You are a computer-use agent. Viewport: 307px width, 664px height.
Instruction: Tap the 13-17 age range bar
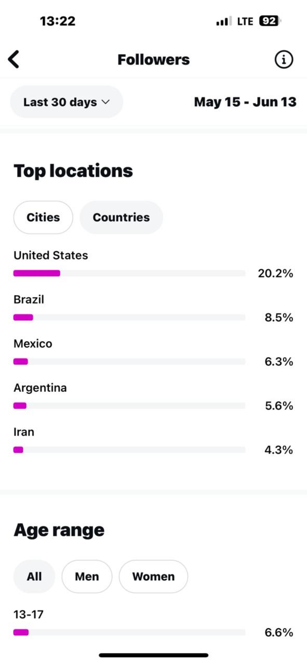129,632
